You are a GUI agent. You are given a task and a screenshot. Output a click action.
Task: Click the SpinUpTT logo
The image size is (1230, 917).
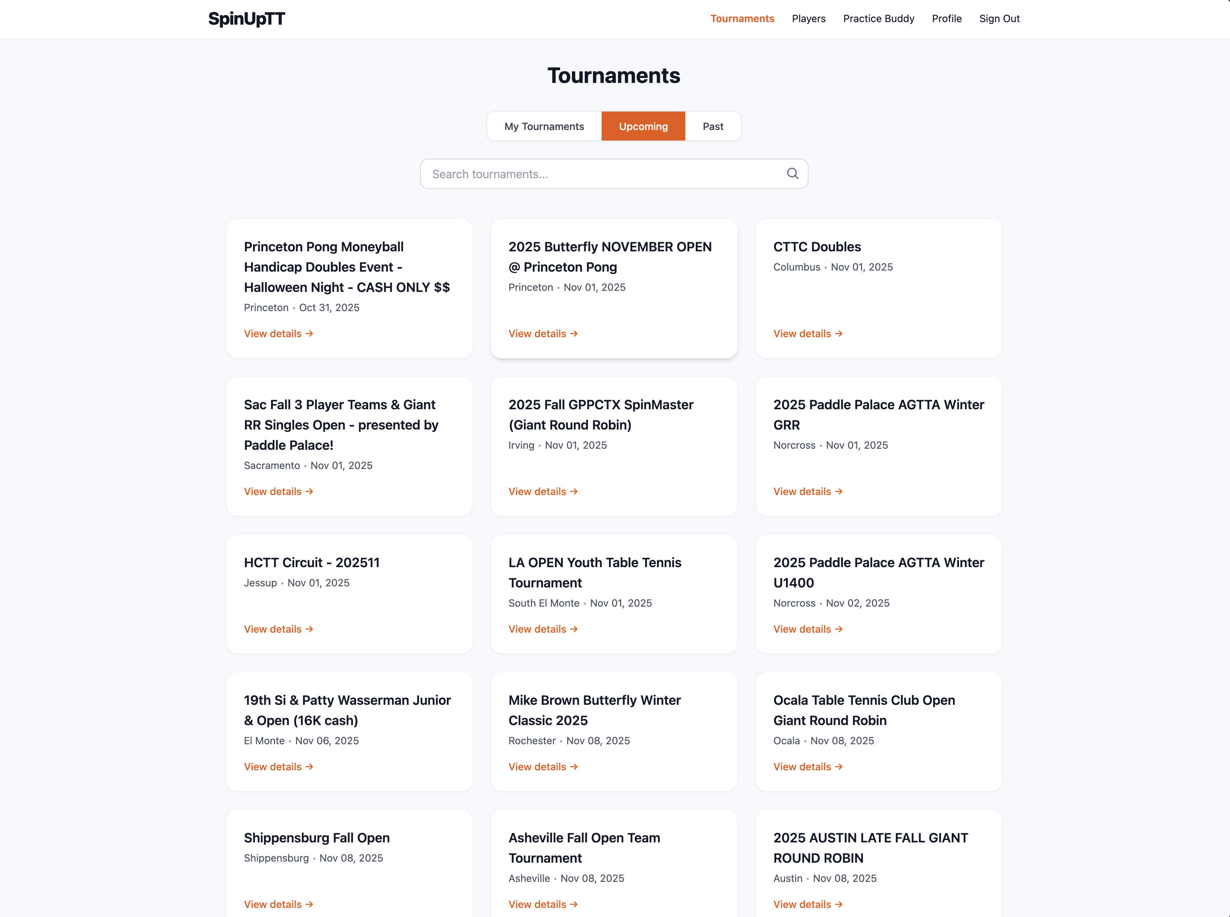[246, 19]
